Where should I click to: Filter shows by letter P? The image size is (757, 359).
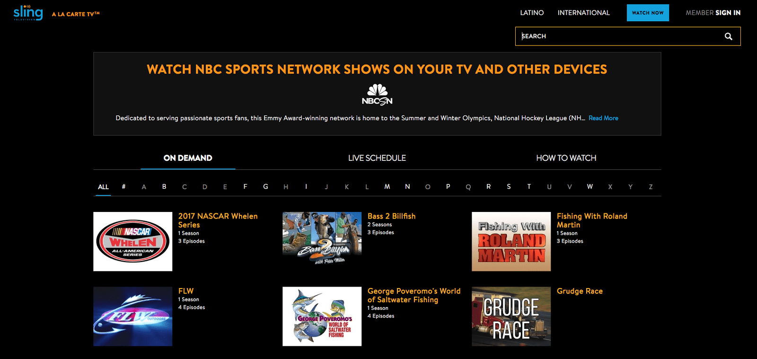point(448,187)
